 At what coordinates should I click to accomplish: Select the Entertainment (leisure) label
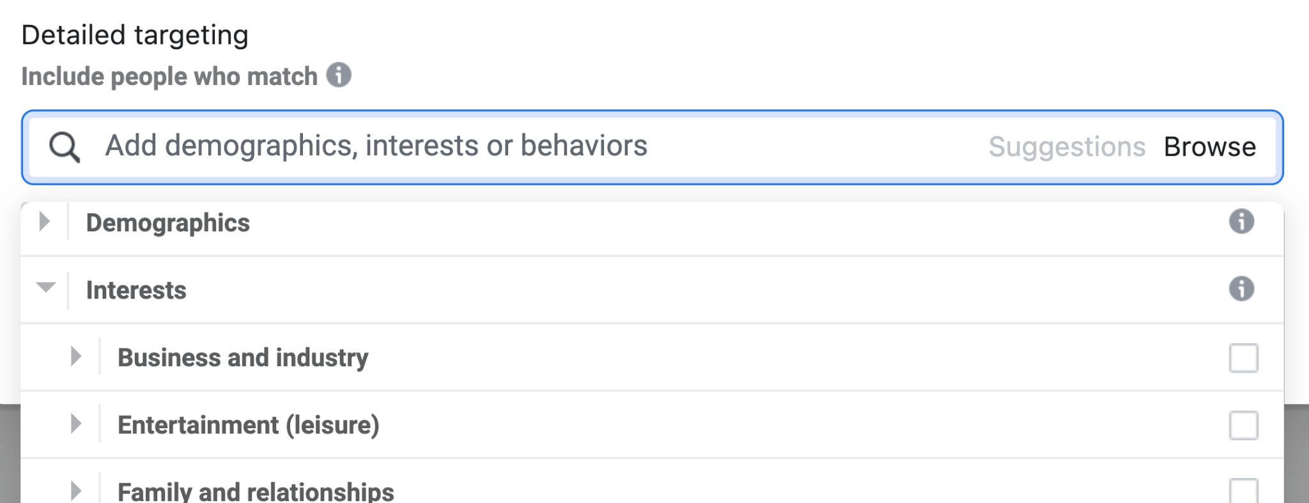pyautogui.click(x=249, y=425)
